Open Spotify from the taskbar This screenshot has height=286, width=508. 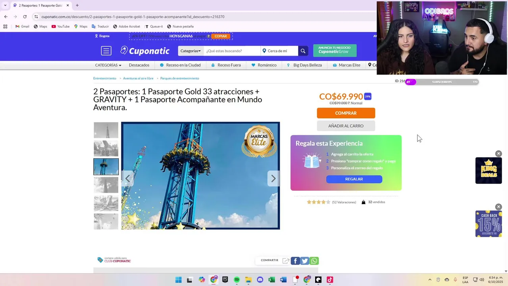pos(237,280)
